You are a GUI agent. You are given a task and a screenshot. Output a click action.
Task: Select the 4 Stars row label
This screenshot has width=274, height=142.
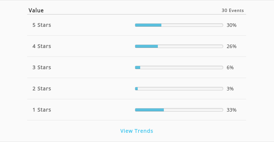coord(42,46)
